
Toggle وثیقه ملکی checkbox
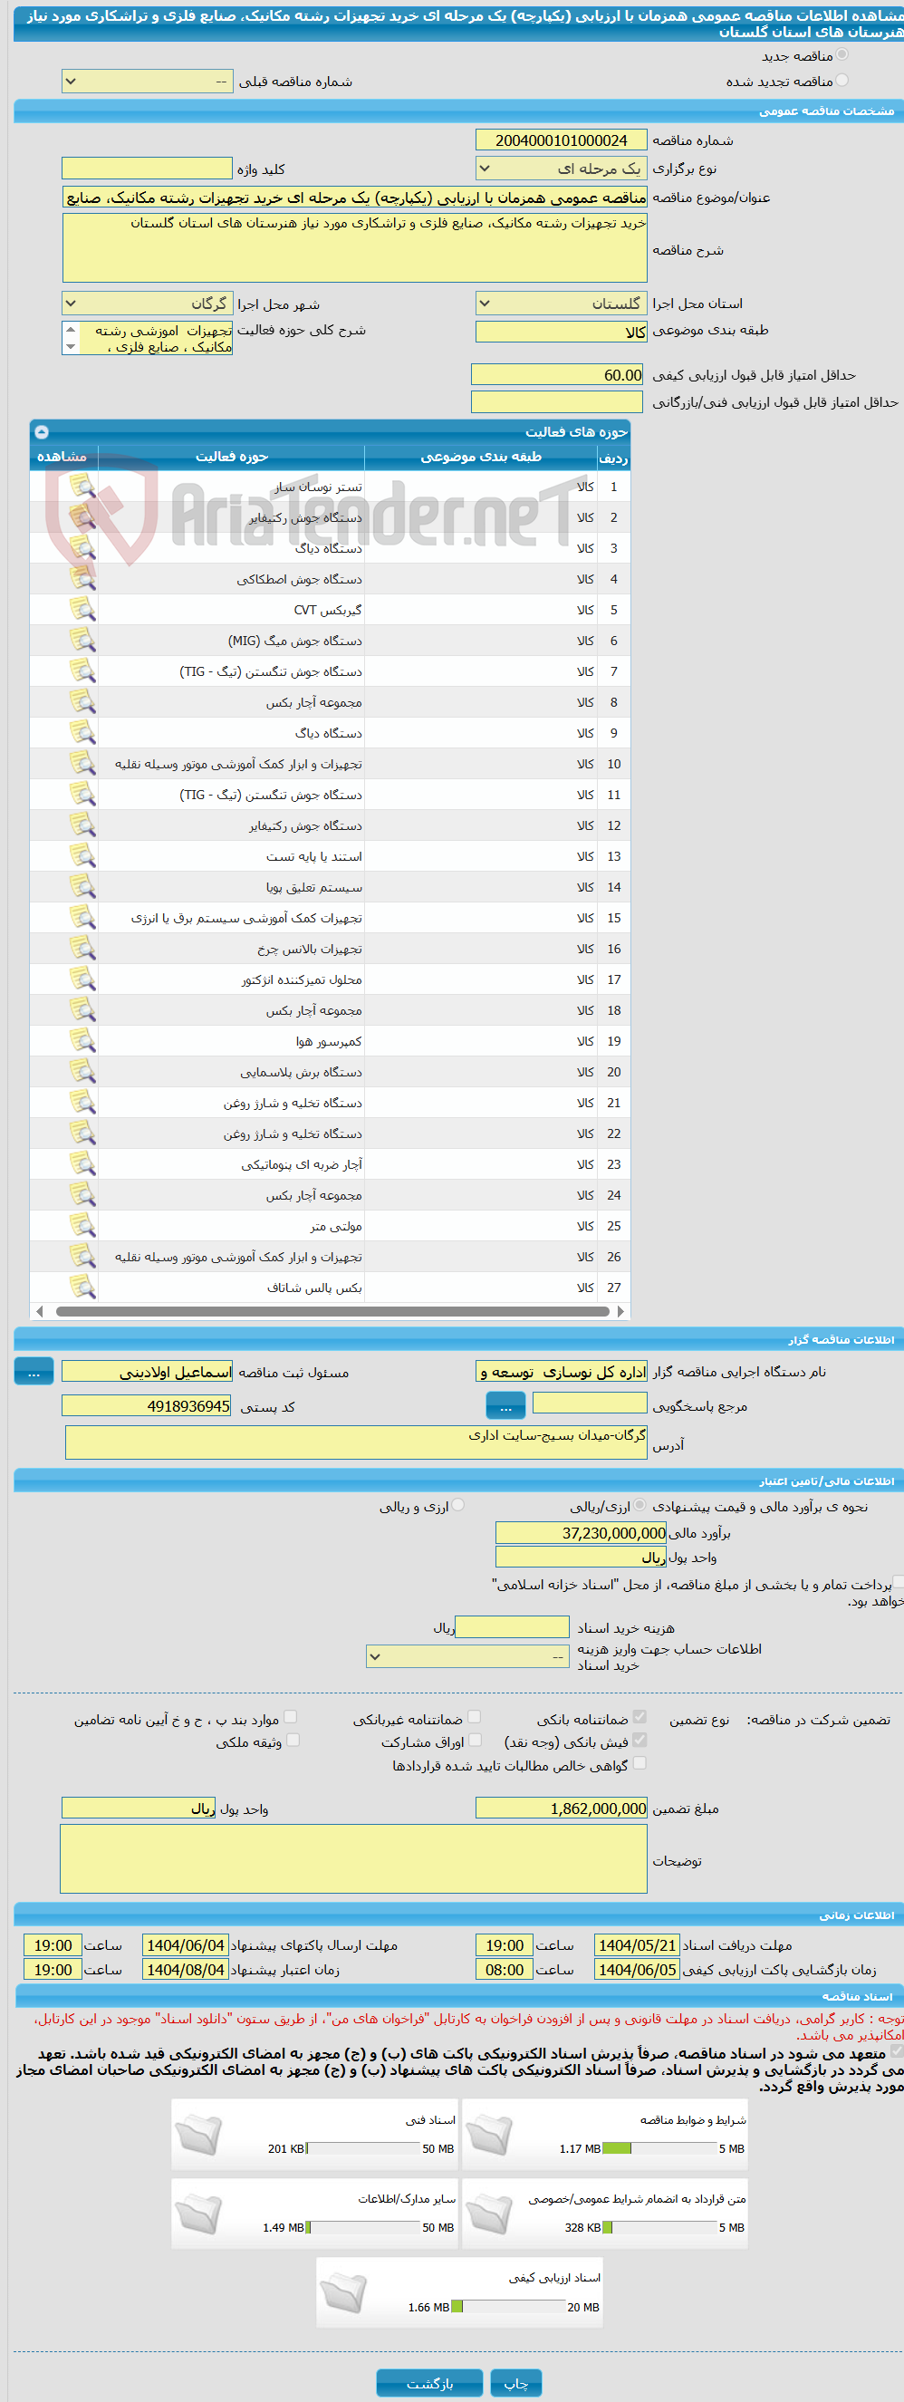pyautogui.click(x=293, y=1740)
